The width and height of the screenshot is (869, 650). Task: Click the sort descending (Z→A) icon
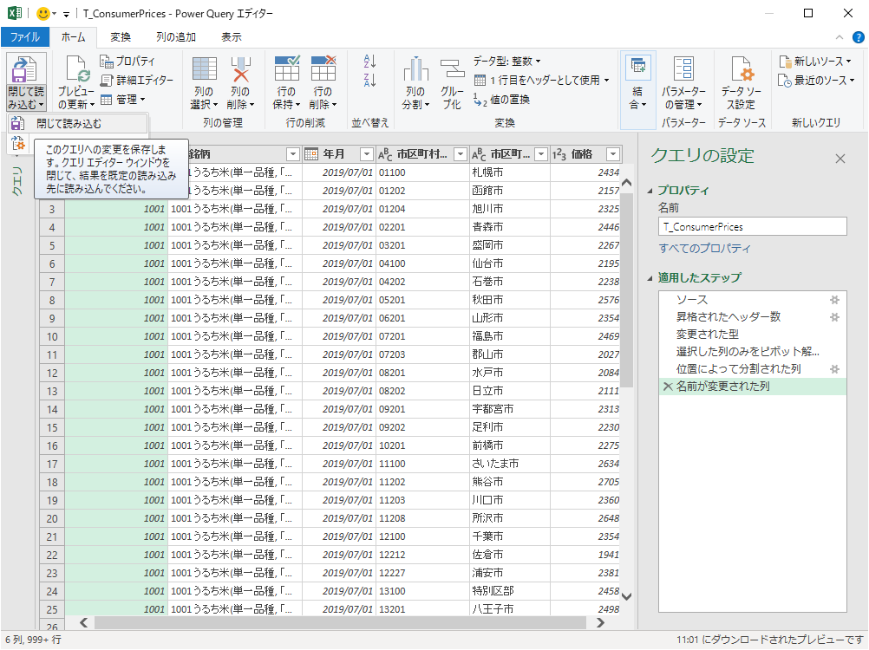370,80
